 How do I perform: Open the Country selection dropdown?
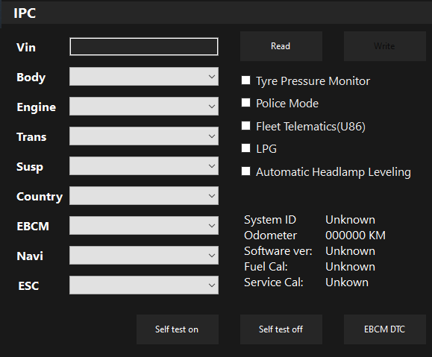click(x=144, y=196)
